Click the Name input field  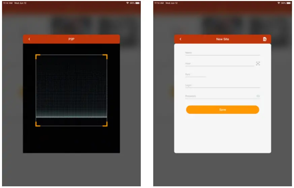click(x=222, y=53)
